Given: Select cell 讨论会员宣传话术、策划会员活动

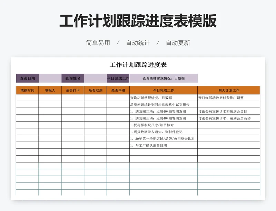Looking at the screenshot, I should (229, 118).
